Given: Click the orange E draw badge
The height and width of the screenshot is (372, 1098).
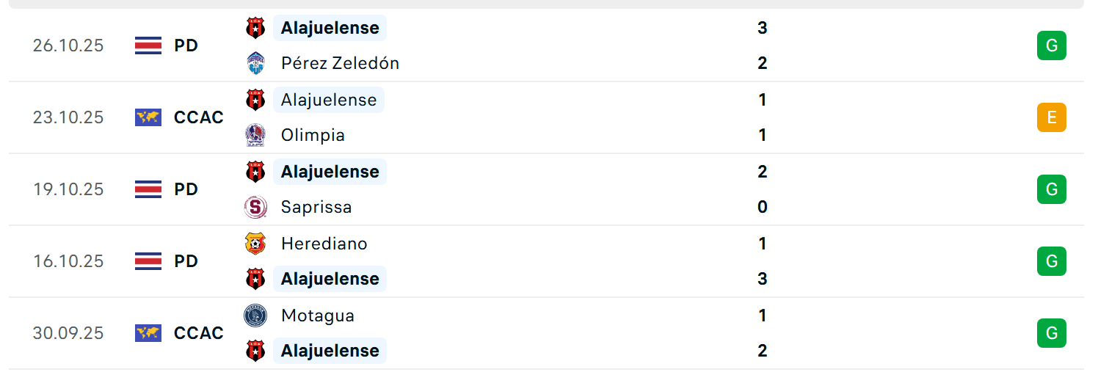Looking at the screenshot, I should (x=1051, y=117).
